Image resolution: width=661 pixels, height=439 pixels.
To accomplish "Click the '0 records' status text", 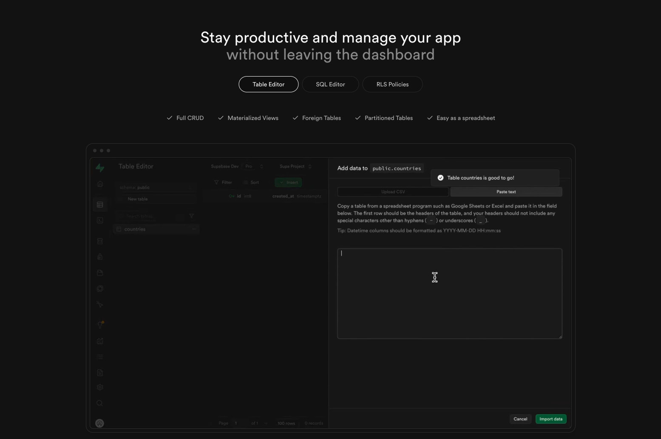I will click(x=314, y=423).
